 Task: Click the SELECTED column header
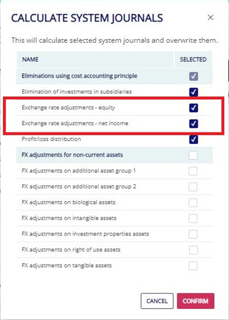[193, 60]
